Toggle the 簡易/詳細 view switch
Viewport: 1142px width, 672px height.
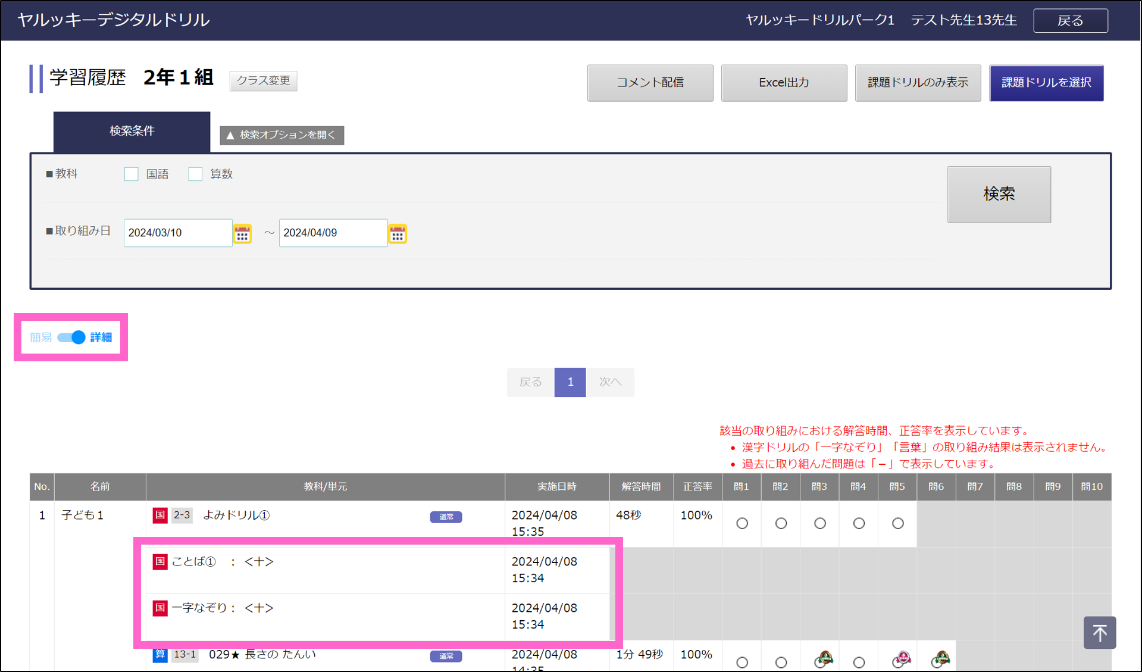click(71, 337)
